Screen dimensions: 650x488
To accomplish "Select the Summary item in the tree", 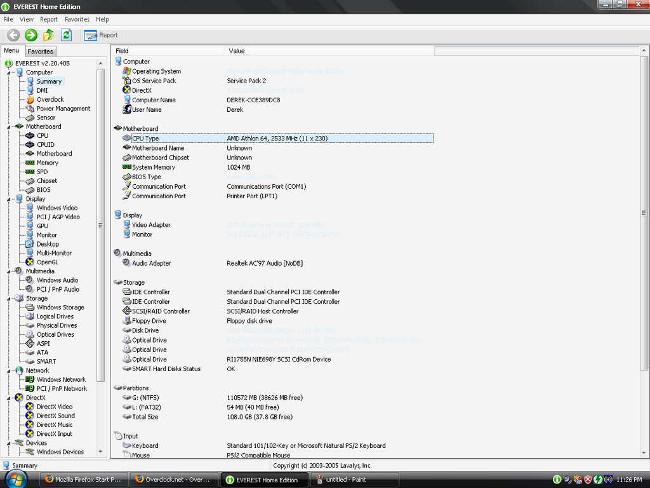I will 49,81.
